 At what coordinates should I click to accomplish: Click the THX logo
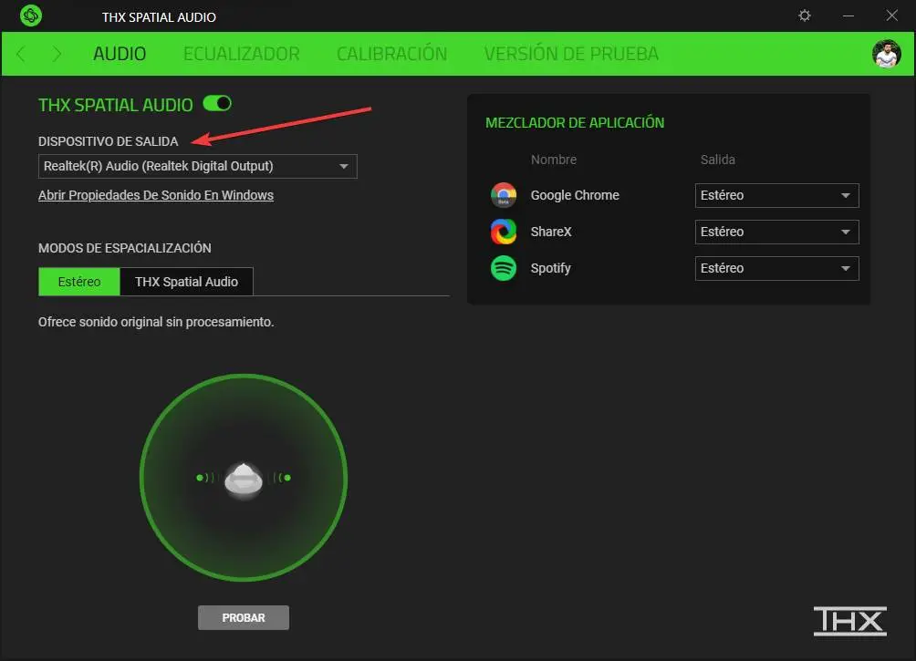[850, 621]
